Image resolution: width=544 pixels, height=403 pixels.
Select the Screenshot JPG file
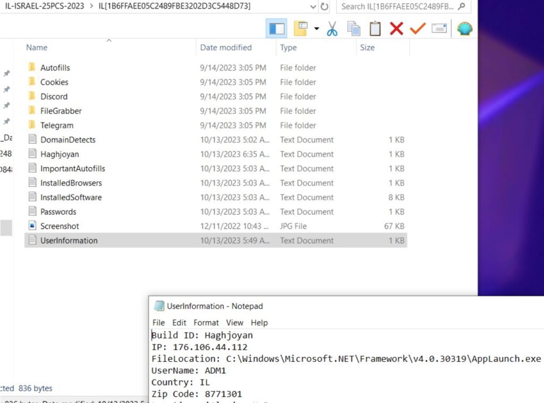click(59, 226)
